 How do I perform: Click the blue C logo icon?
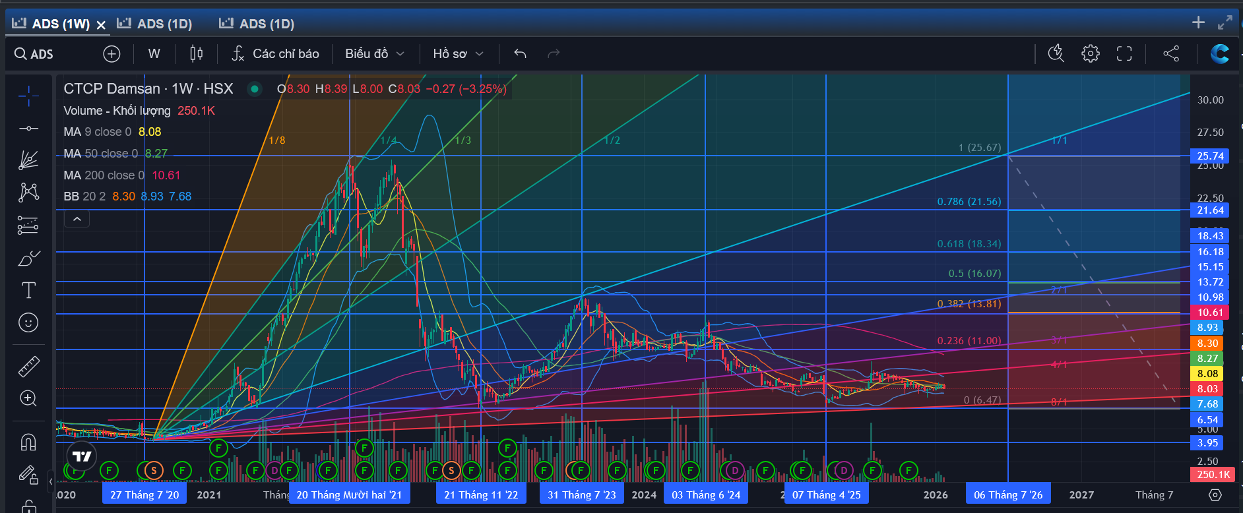click(x=1219, y=53)
